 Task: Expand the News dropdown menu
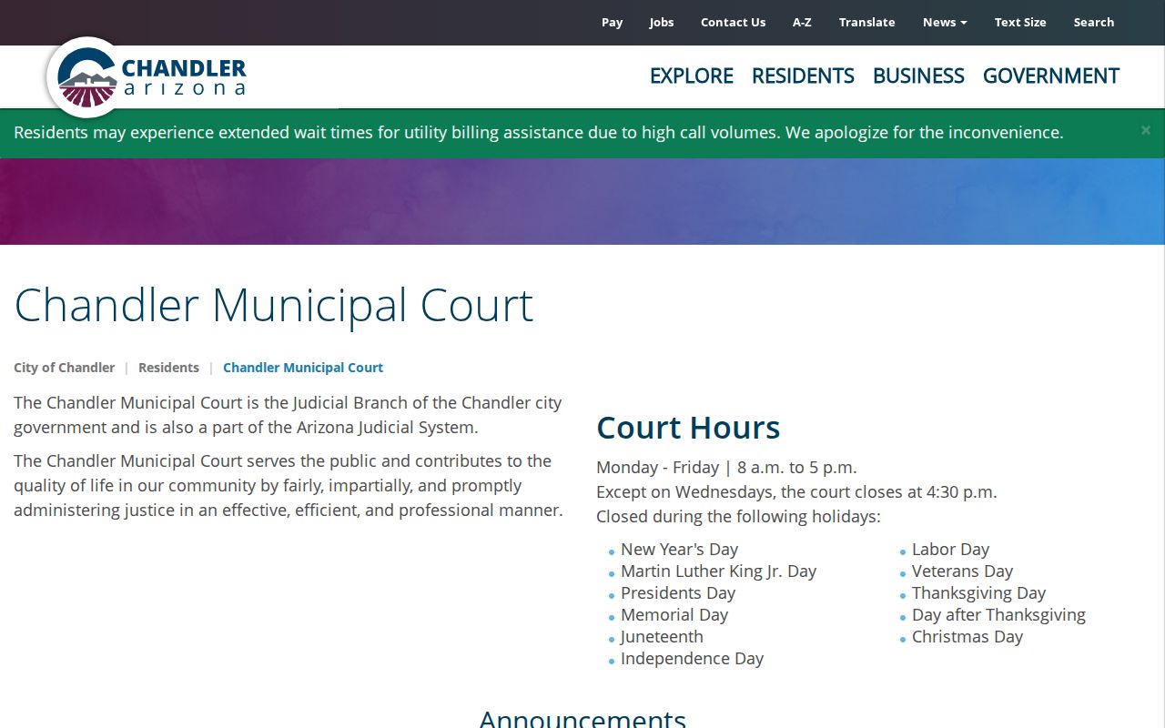[945, 23]
